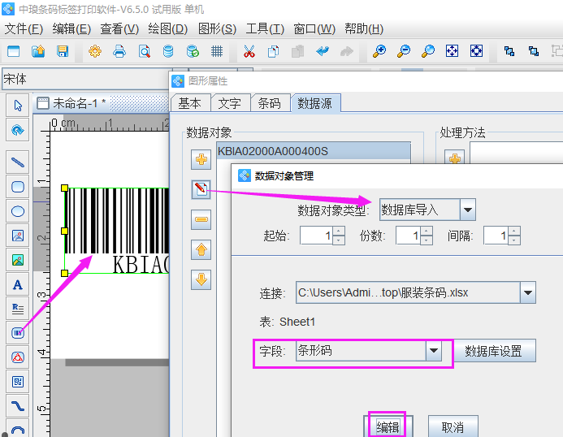This screenshot has height=437, width=563.
Task: Click the Undo blue arrow icon
Action: 323,51
